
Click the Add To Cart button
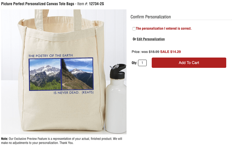[x=189, y=63]
